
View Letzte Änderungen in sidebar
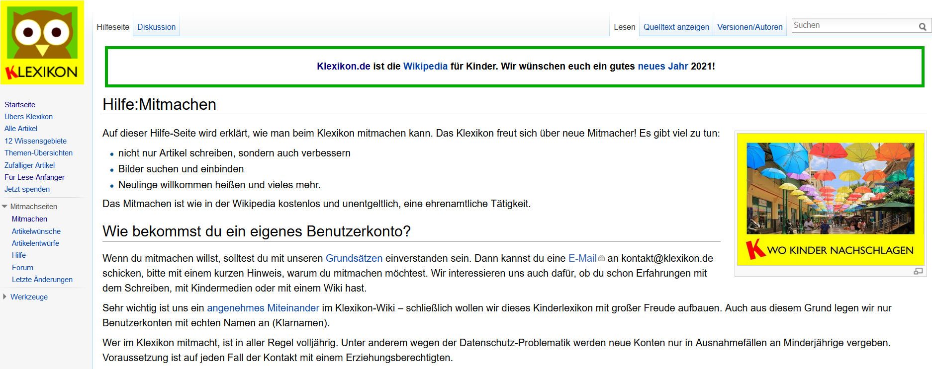click(42, 280)
